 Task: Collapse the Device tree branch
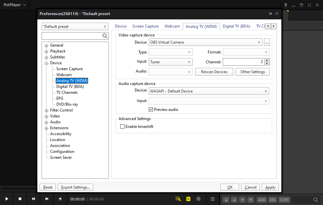coord(46,63)
